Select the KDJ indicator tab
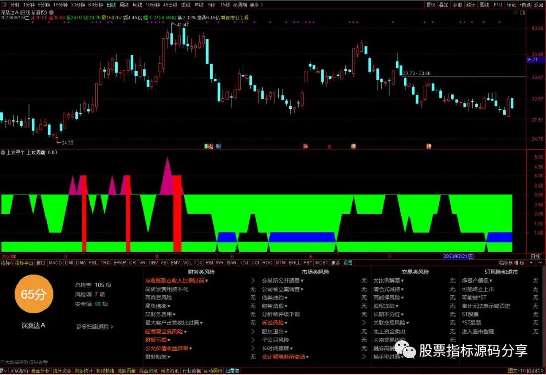This screenshot has width=546, height=375. (243, 263)
